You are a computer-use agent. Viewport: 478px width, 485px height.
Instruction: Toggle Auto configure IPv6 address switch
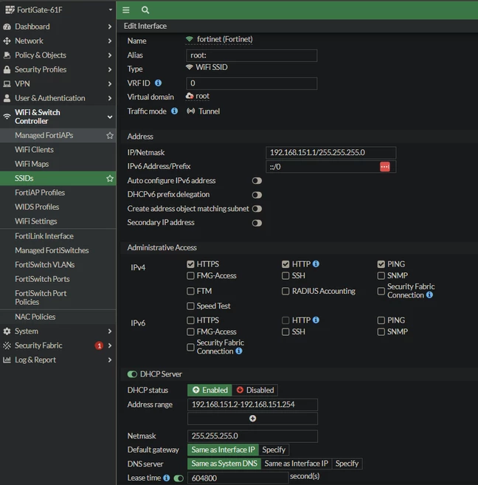point(257,181)
